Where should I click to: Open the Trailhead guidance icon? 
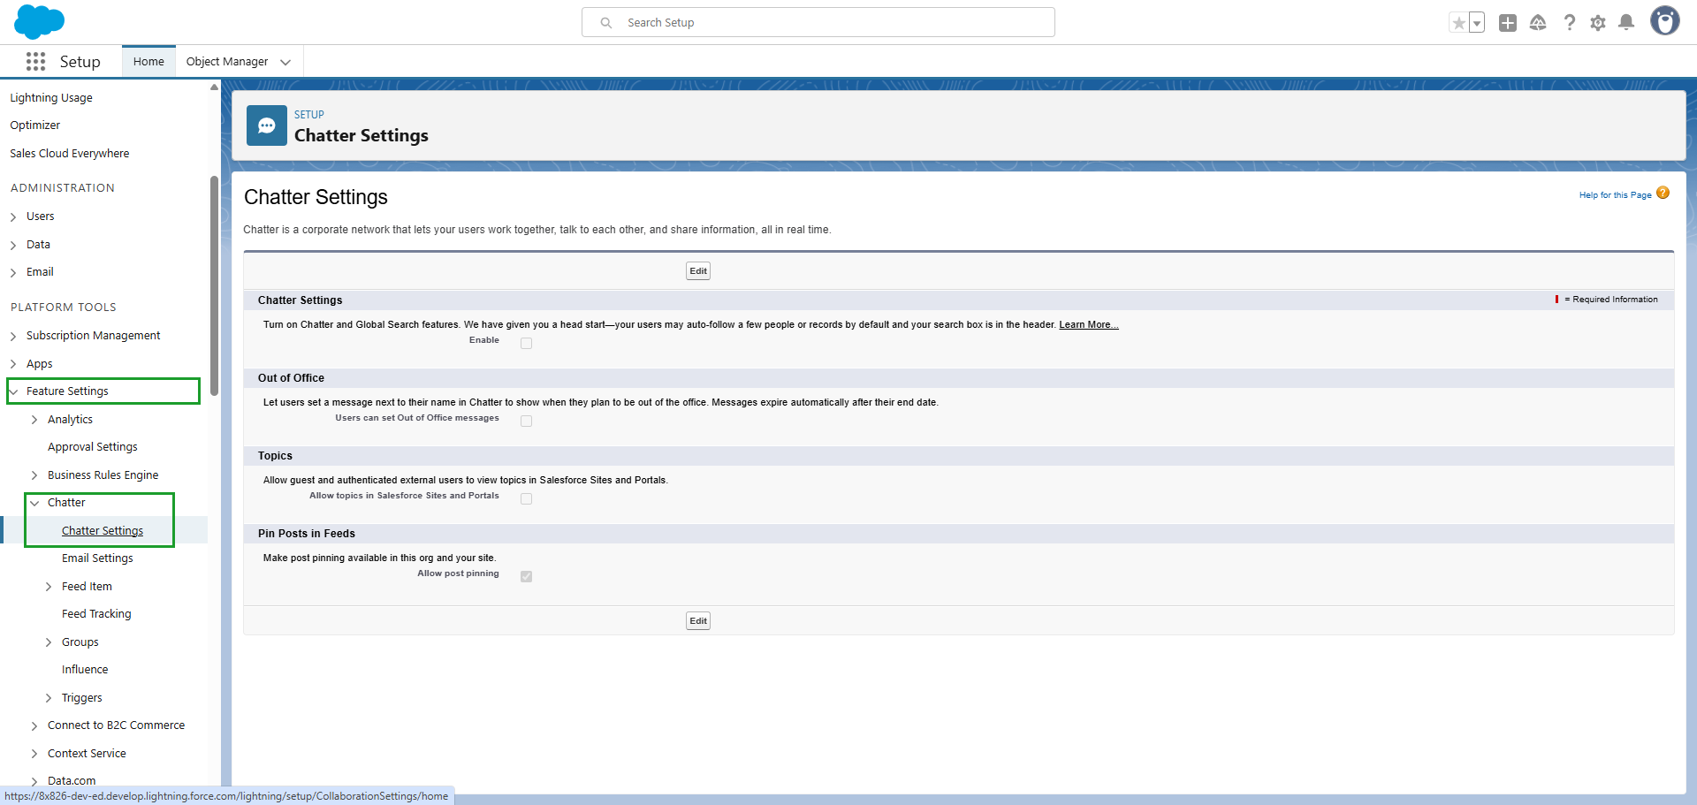(x=1538, y=23)
